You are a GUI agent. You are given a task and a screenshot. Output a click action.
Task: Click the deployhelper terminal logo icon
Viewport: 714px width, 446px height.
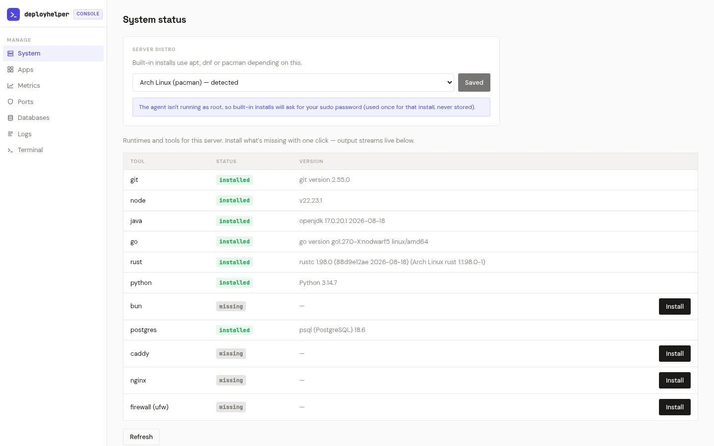click(x=13, y=14)
